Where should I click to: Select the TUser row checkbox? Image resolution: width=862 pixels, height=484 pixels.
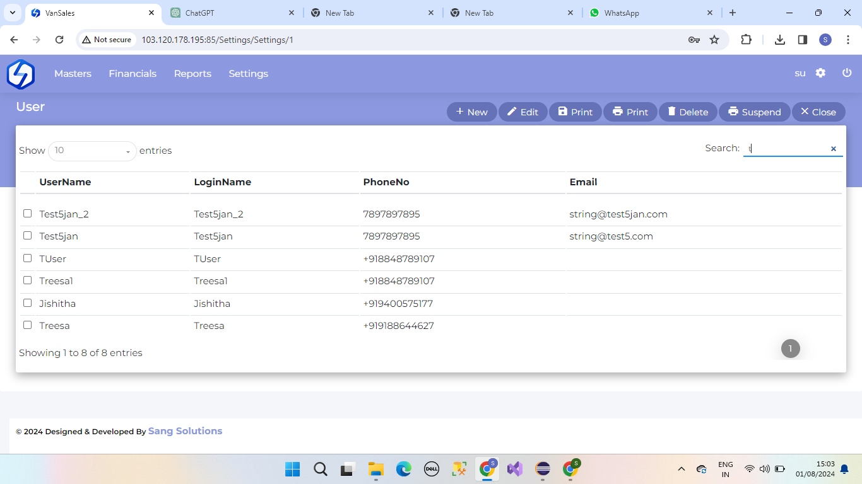tap(27, 258)
